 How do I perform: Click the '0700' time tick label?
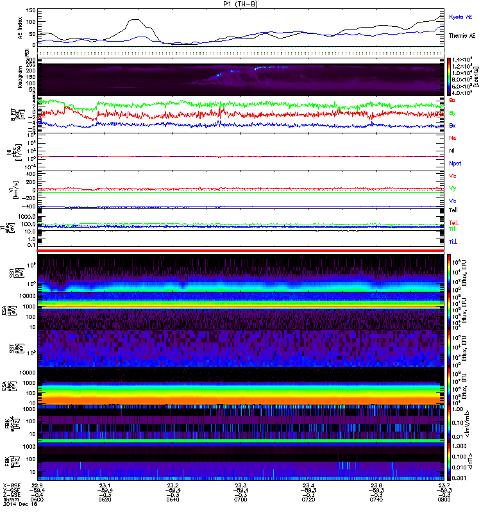(x=240, y=500)
